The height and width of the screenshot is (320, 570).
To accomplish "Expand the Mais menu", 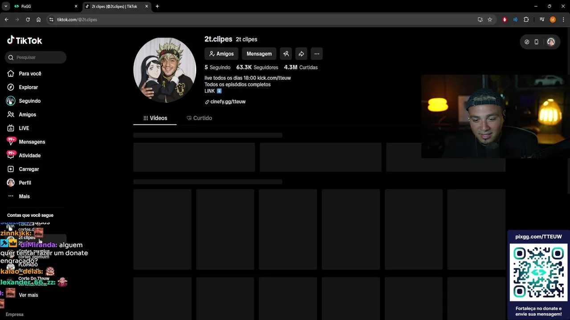I will (24, 196).
